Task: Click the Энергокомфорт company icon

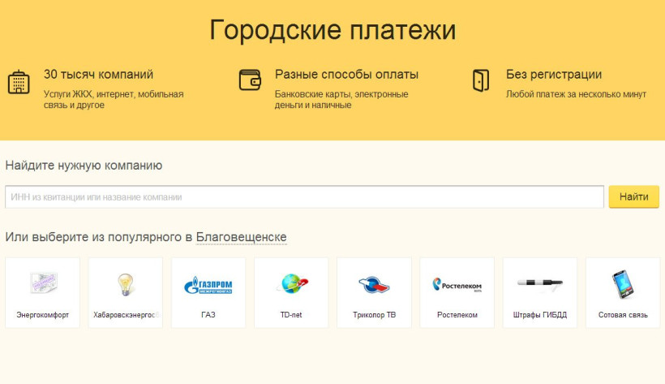Action: pyautogui.click(x=43, y=283)
